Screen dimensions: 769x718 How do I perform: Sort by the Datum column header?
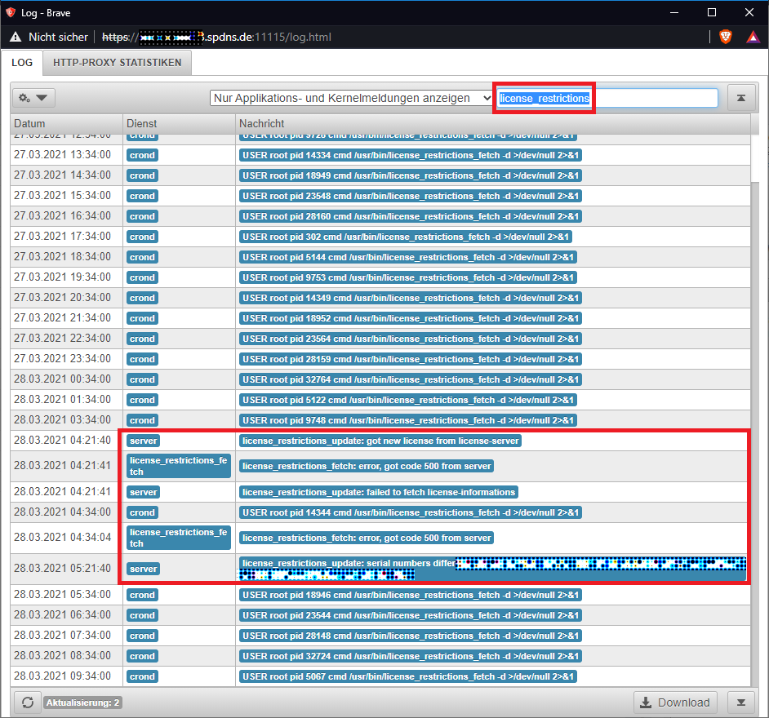[65, 123]
